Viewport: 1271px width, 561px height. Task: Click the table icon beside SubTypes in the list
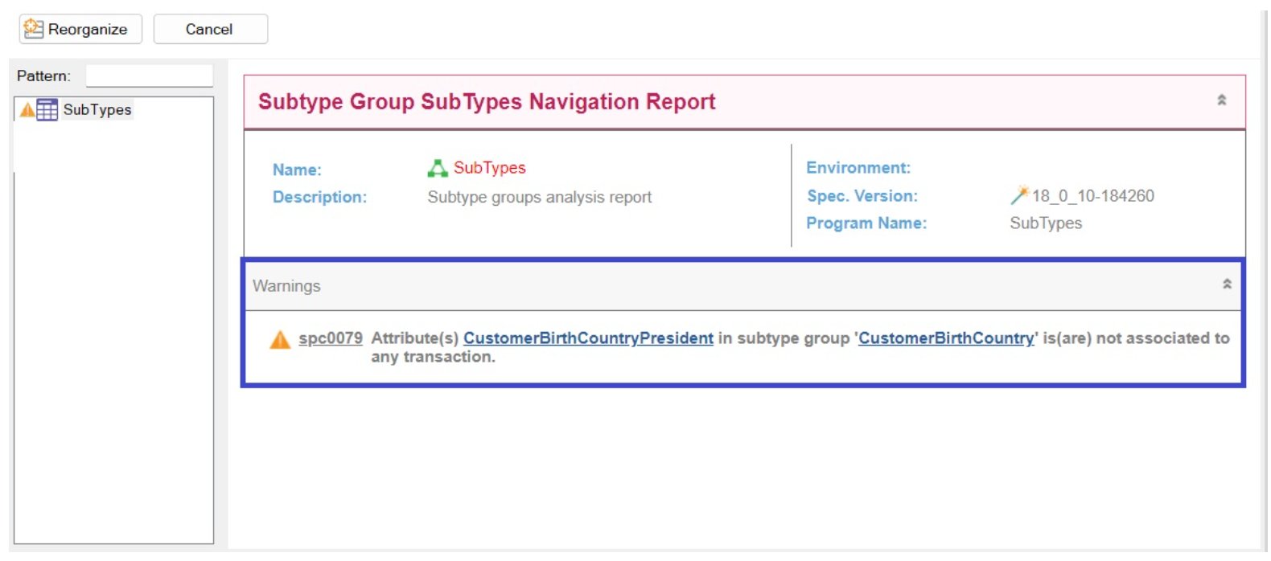(x=47, y=110)
